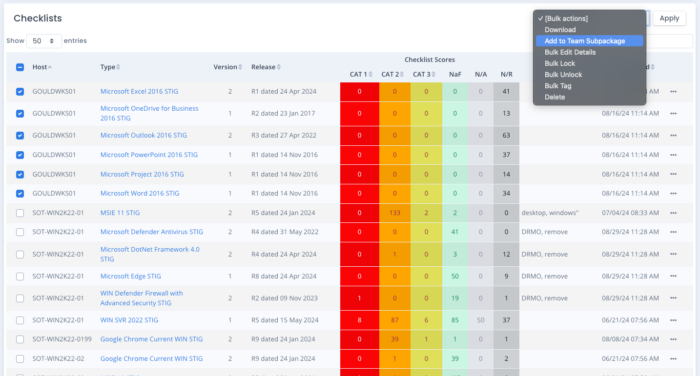Open actions menu for Microsoft Defender Antivirus STIG row
Image resolution: width=700 pixels, height=376 pixels.
674,232
